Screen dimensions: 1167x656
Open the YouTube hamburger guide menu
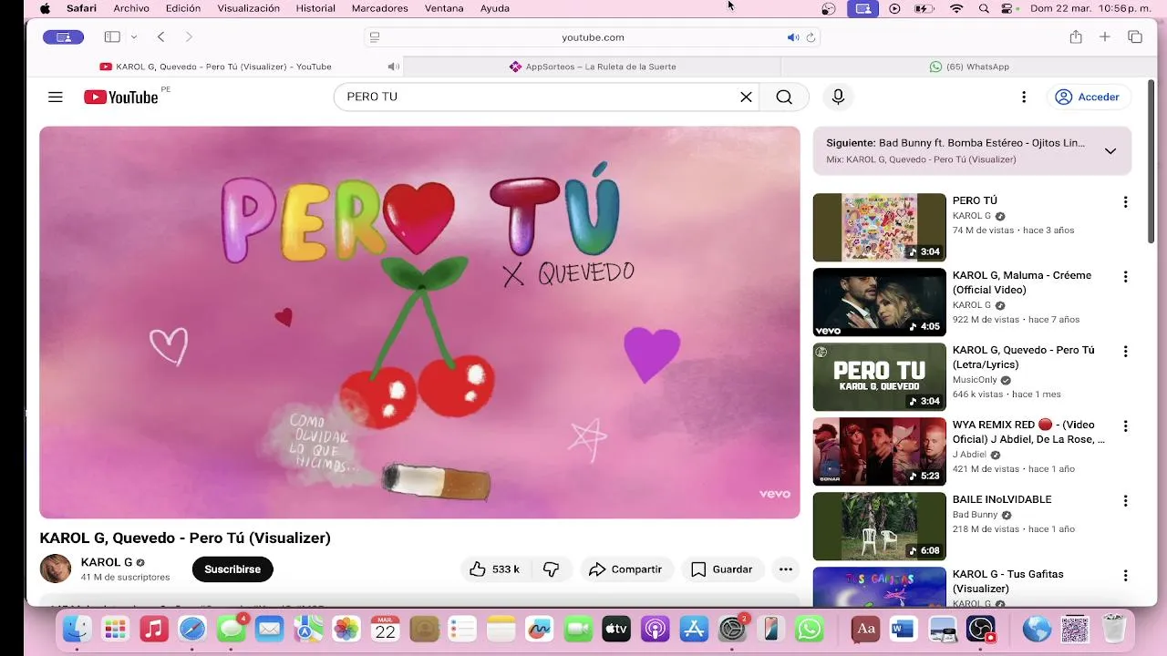[56, 97]
